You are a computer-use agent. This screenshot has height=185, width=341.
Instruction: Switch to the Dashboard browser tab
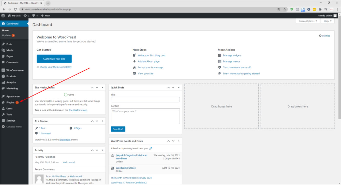[23, 3]
